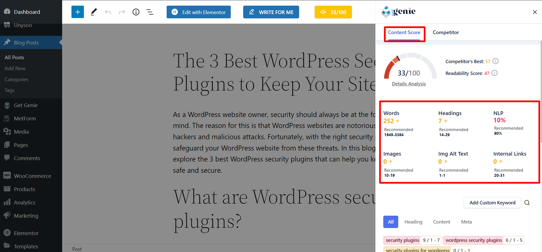The image size is (542, 252).
Task: Click the Blog Posts pin icon
Action: tap(7, 42)
